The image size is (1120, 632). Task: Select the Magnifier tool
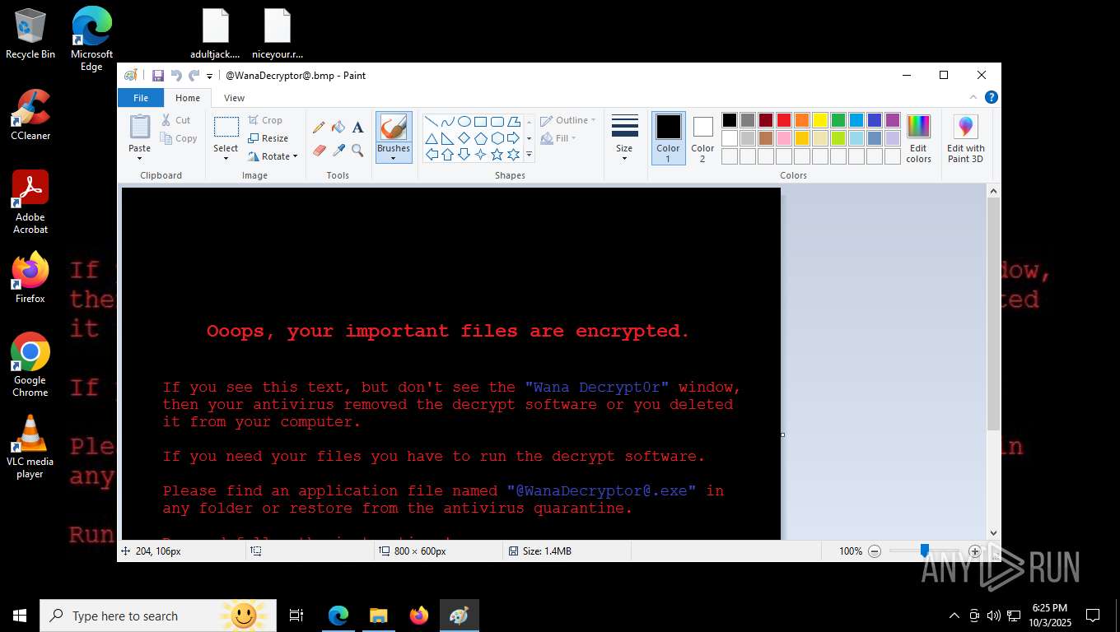pos(357,150)
